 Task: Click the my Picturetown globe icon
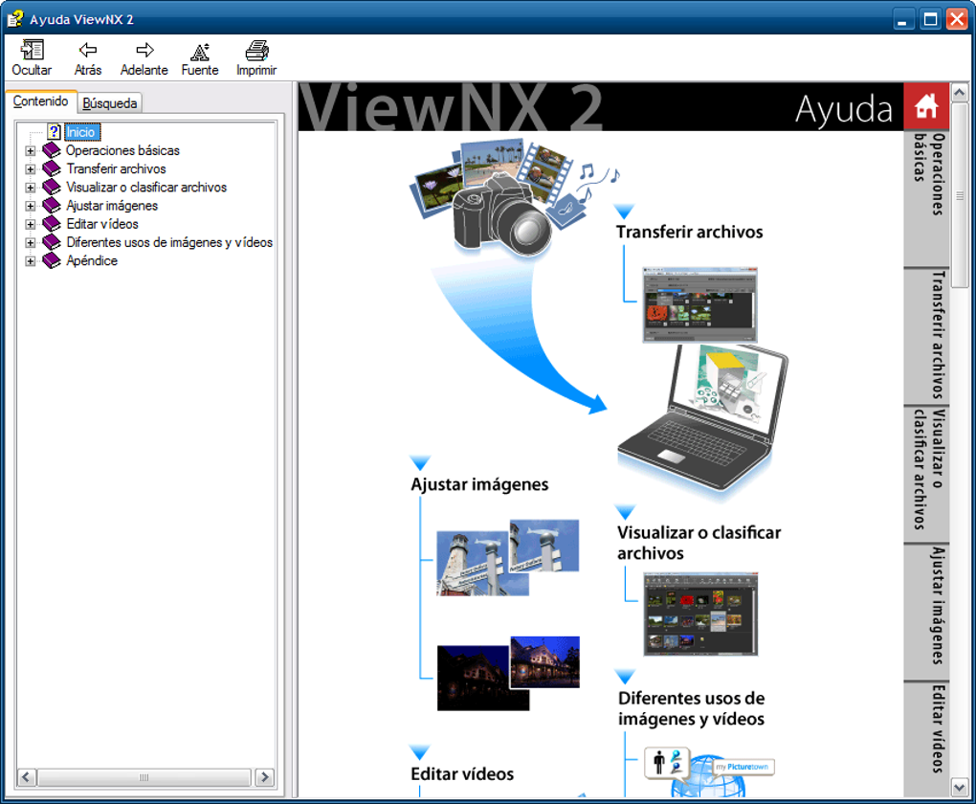(x=710, y=772)
